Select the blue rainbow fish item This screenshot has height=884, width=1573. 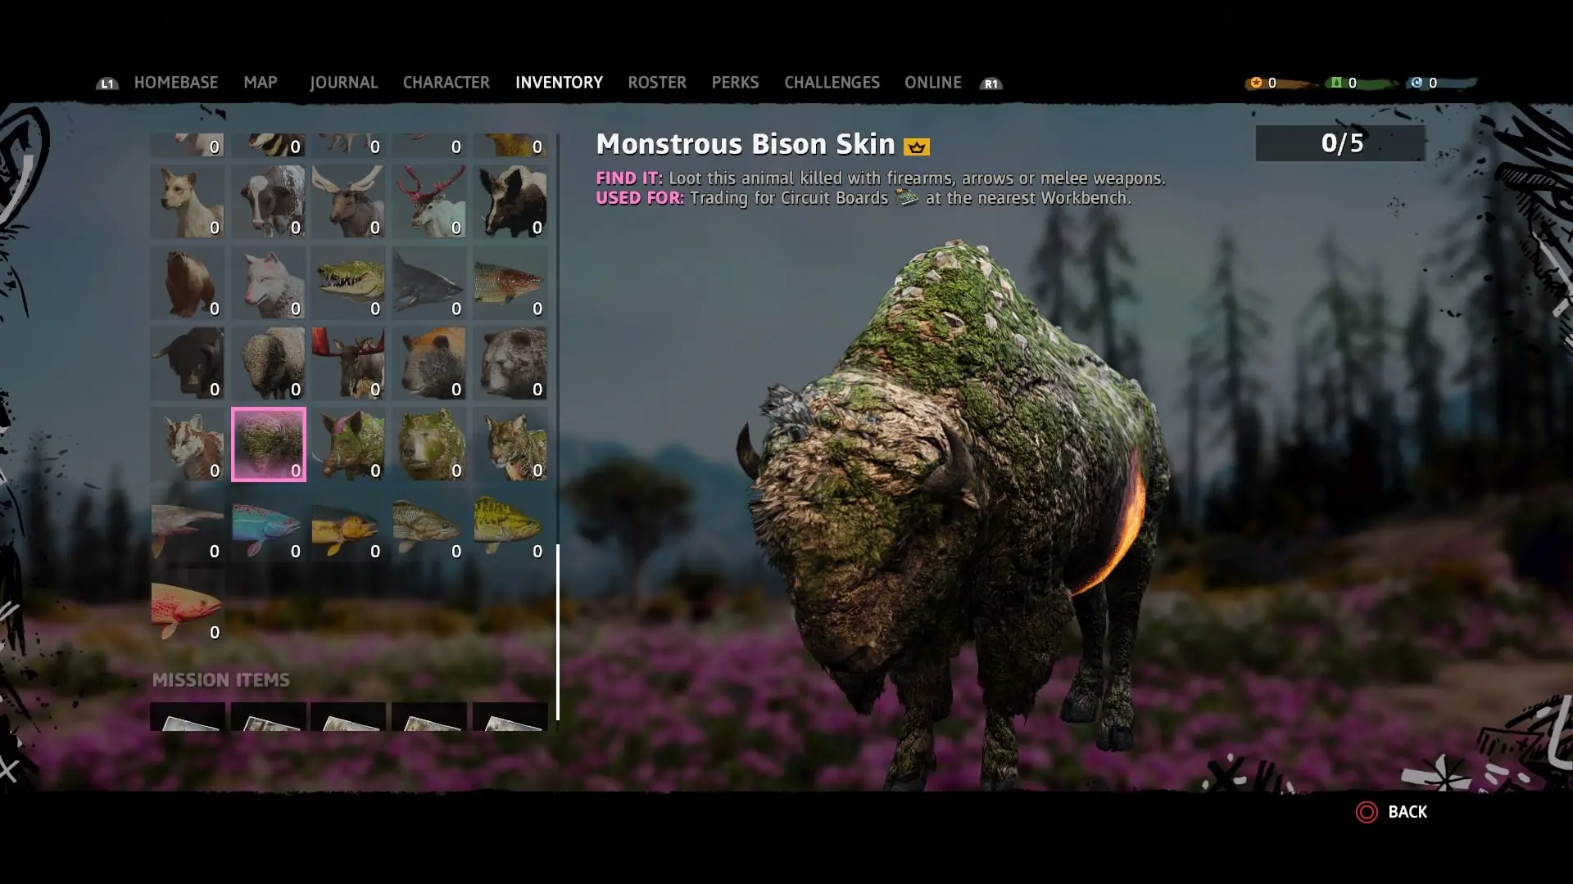[269, 525]
